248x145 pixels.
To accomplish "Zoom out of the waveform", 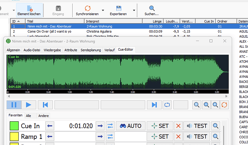I will point(206,105).
